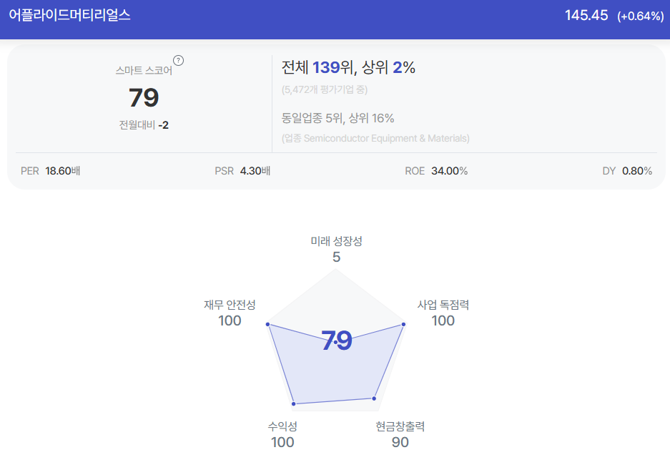Click the Smart Score help question-mark icon
670x470 pixels.
178,61
